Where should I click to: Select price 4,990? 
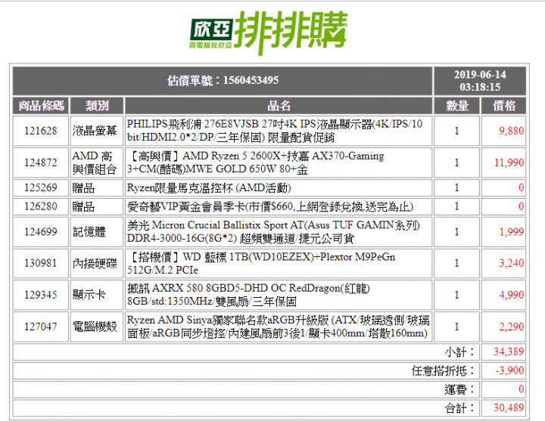(512, 295)
